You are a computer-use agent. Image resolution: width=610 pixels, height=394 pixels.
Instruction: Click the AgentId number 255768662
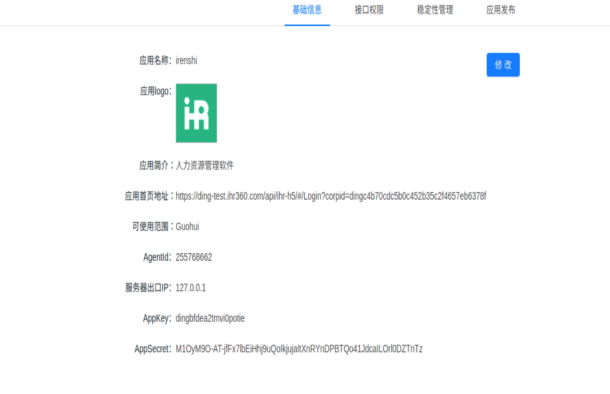[x=194, y=258]
